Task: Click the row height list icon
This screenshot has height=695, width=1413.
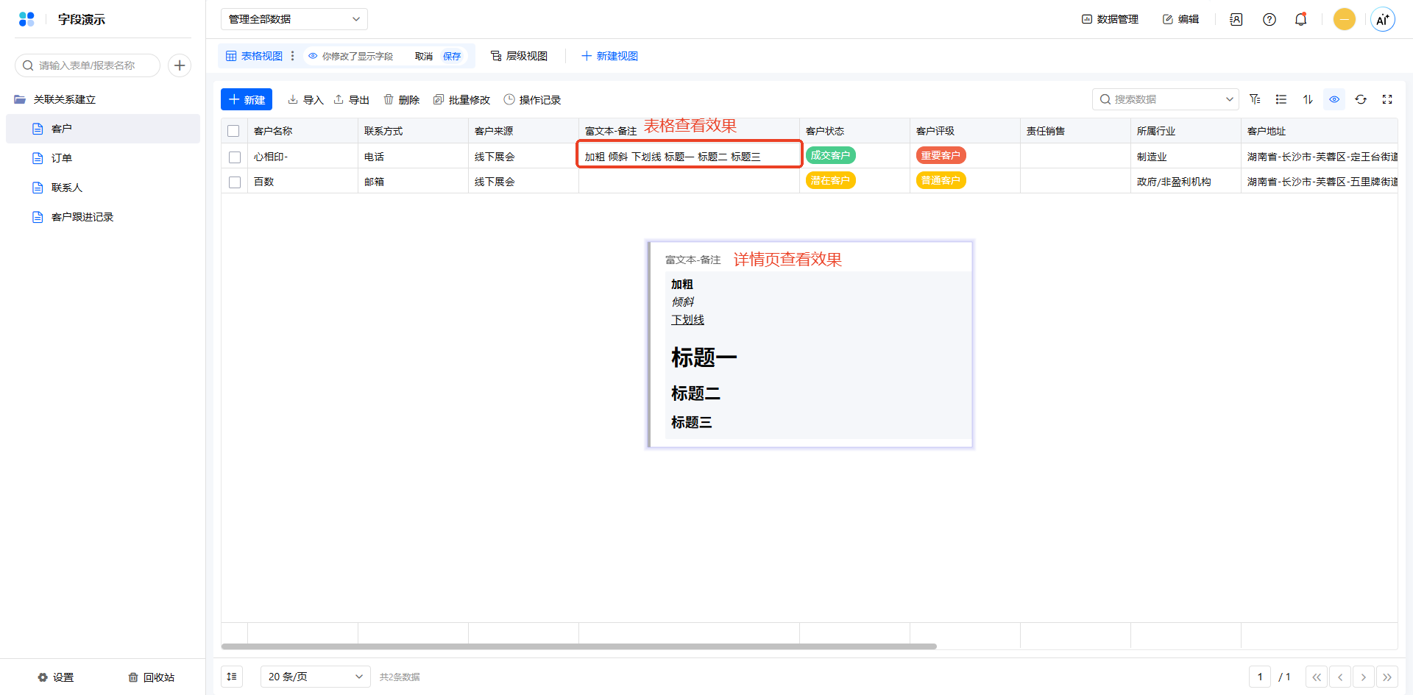Action: point(1281,99)
